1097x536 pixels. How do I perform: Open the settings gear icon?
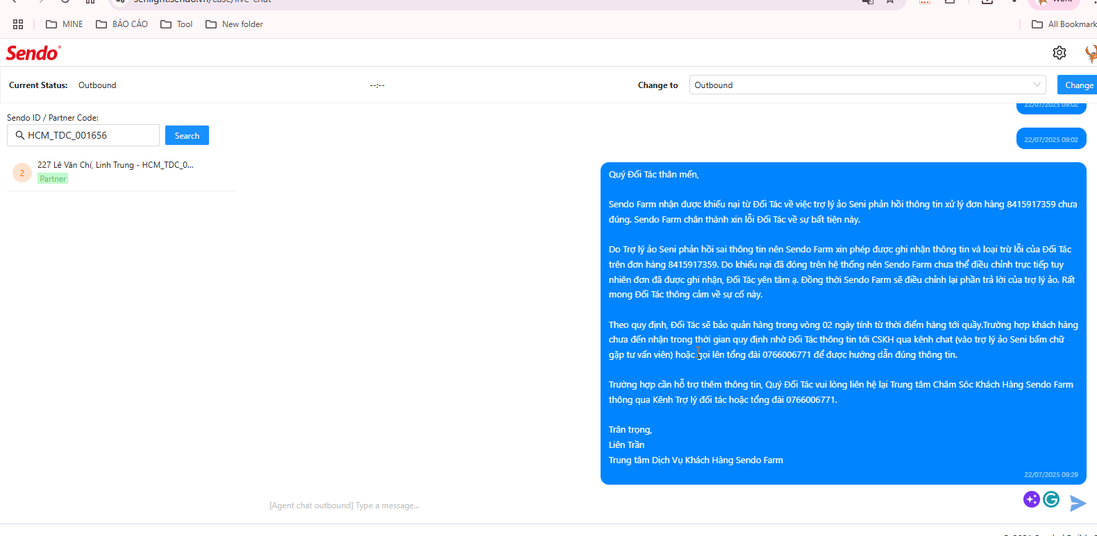(1060, 53)
